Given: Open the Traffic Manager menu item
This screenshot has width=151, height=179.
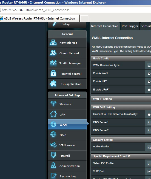Looking at the screenshot, I should click(x=67, y=63).
